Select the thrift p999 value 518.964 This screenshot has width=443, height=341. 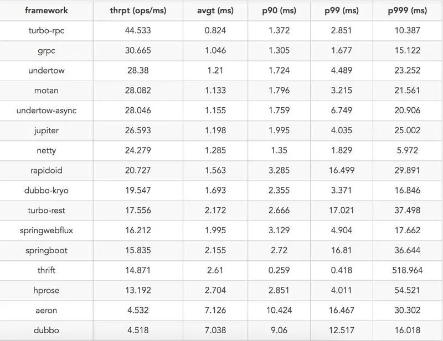coord(408,270)
